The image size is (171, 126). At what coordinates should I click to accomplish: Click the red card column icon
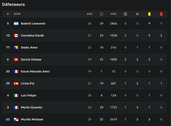[x=161, y=14]
